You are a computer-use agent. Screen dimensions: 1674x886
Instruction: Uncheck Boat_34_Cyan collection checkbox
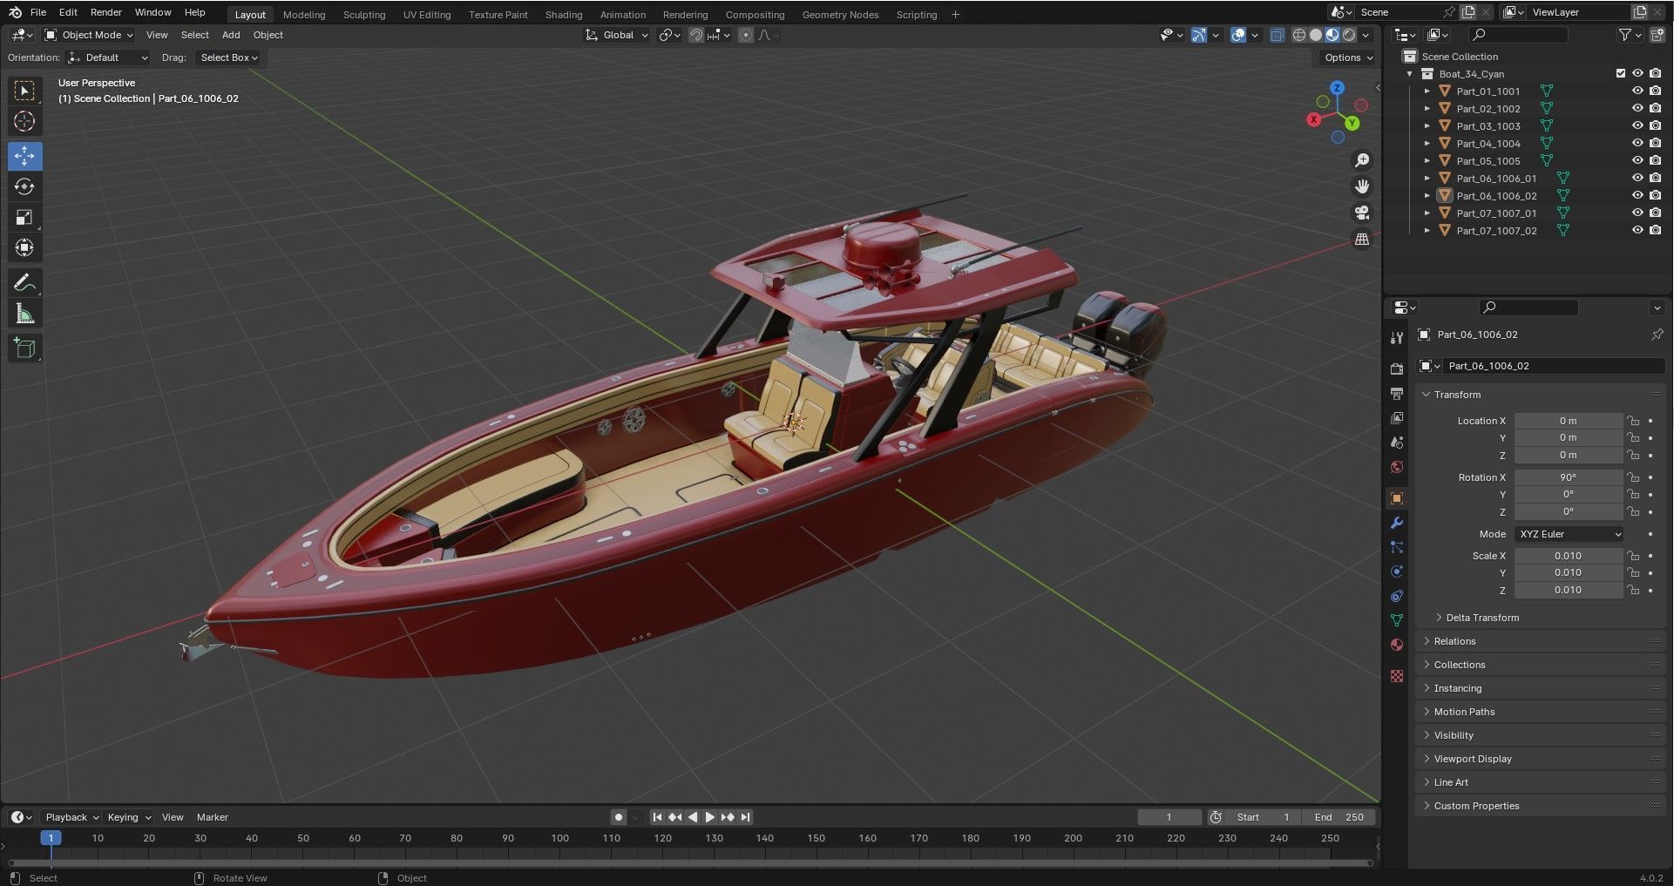coord(1621,73)
